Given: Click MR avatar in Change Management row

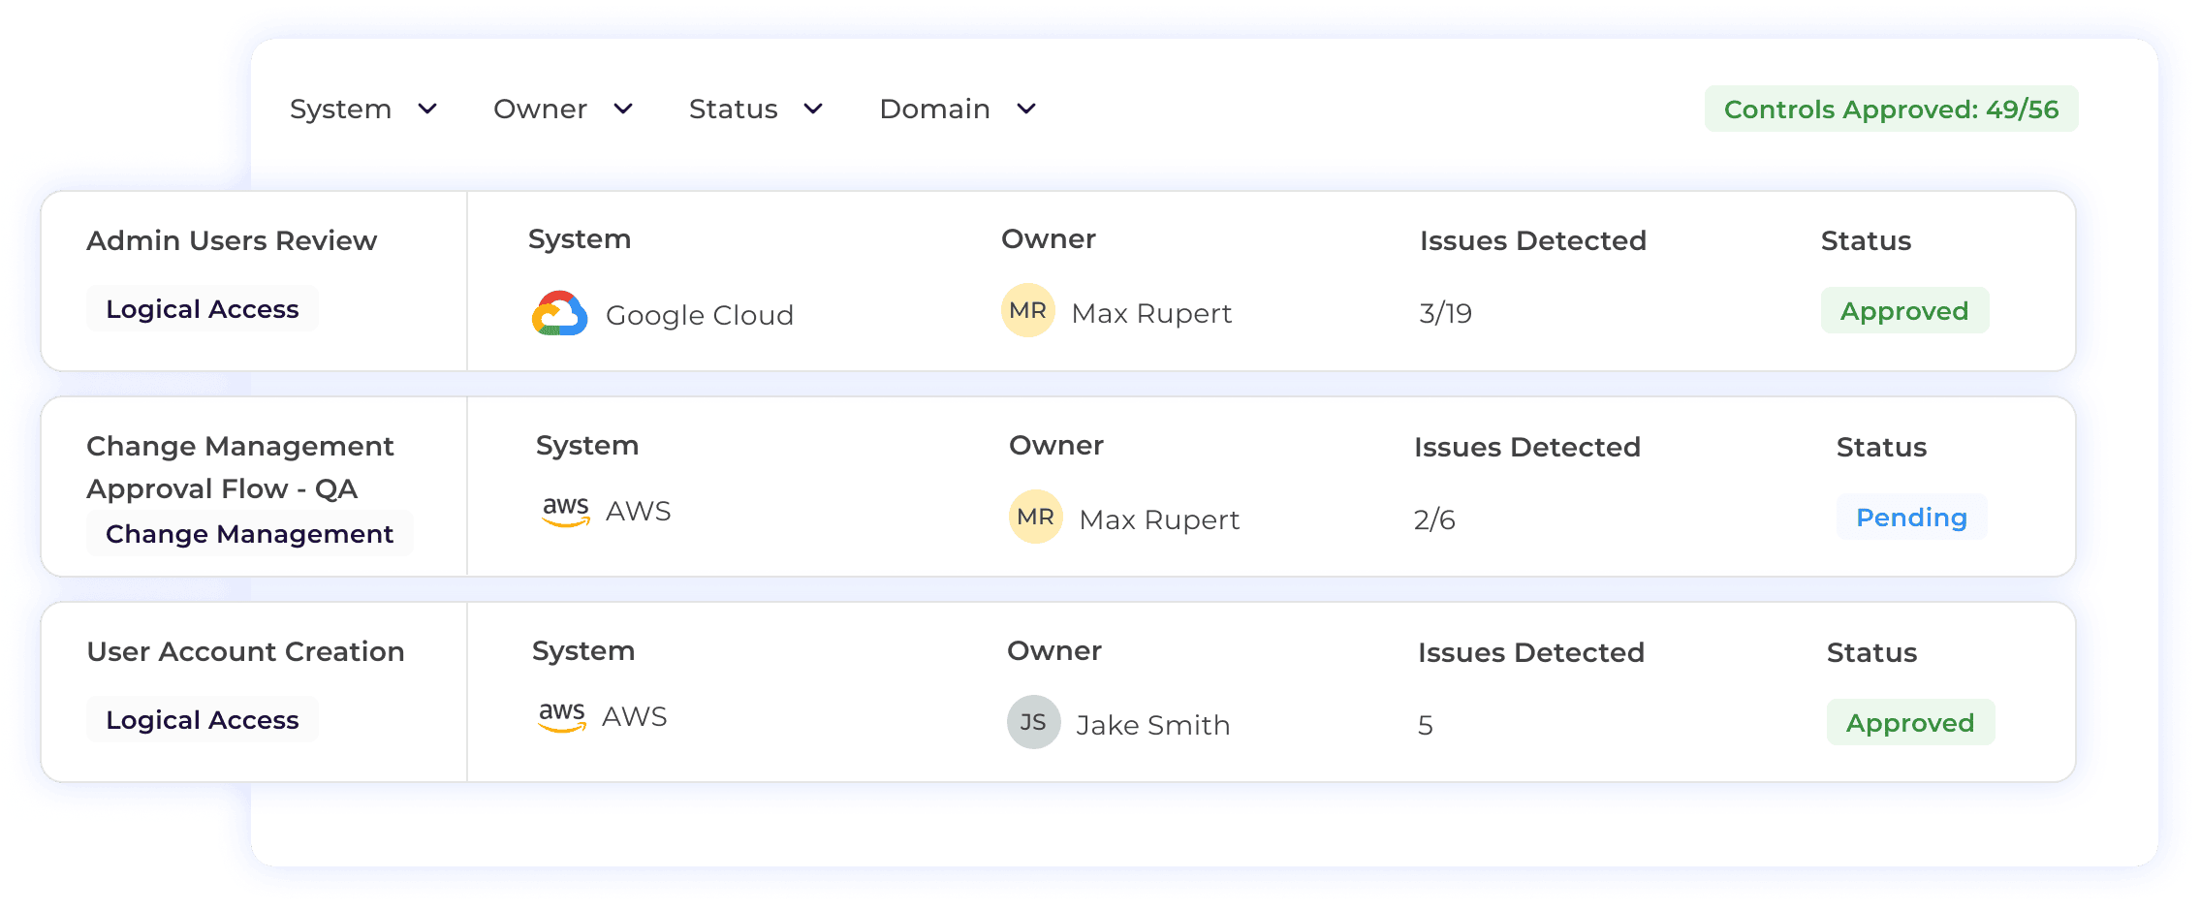Looking at the screenshot, I should coord(1036,517).
